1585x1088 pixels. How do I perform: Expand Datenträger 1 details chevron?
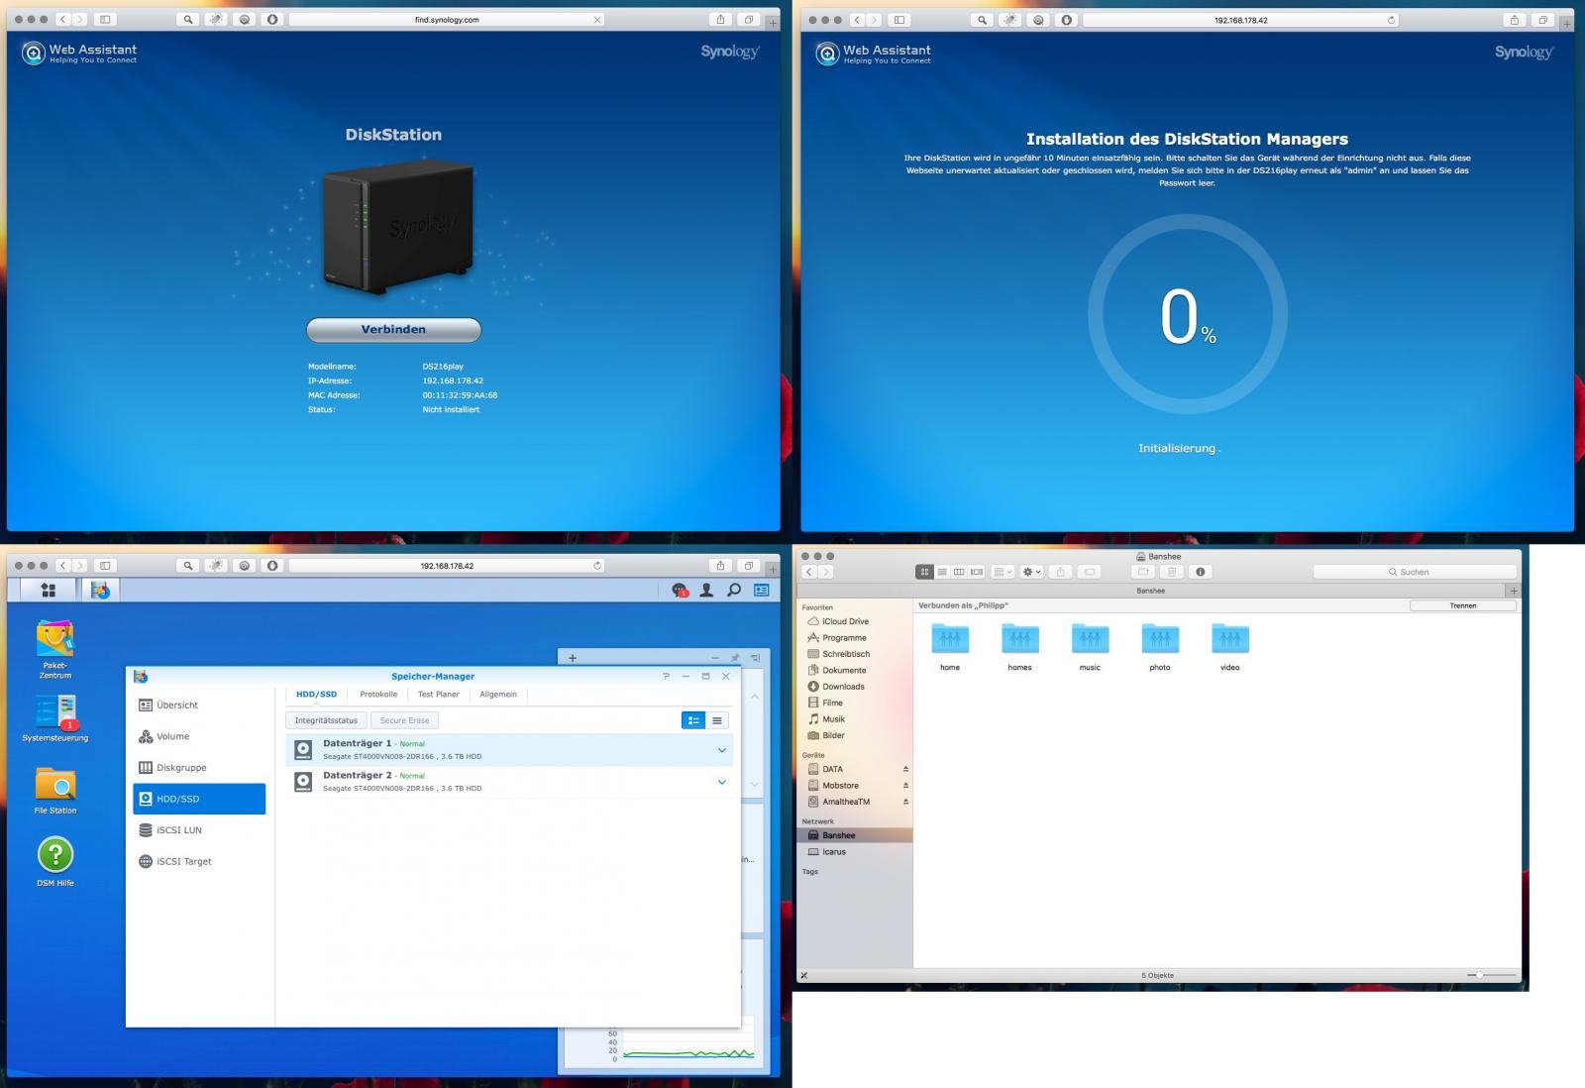(721, 750)
